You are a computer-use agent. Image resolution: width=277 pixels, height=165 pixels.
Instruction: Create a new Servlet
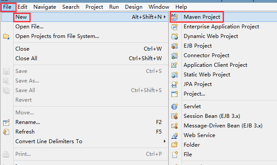click(192, 107)
